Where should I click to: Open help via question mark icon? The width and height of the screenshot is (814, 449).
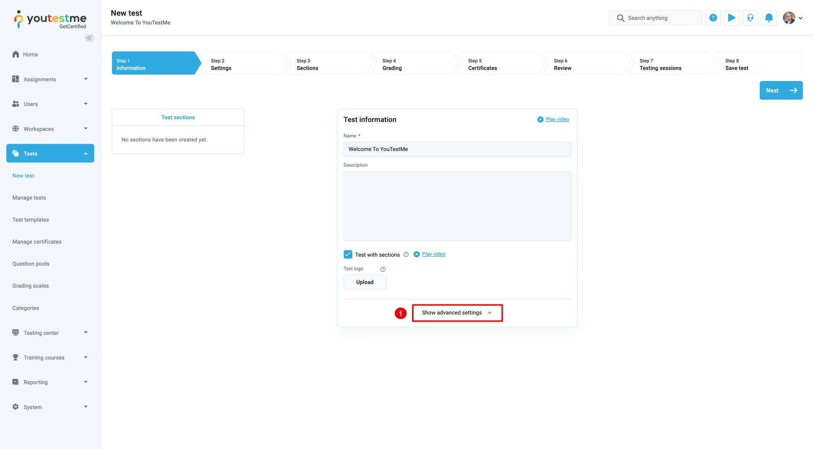click(713, 18)
